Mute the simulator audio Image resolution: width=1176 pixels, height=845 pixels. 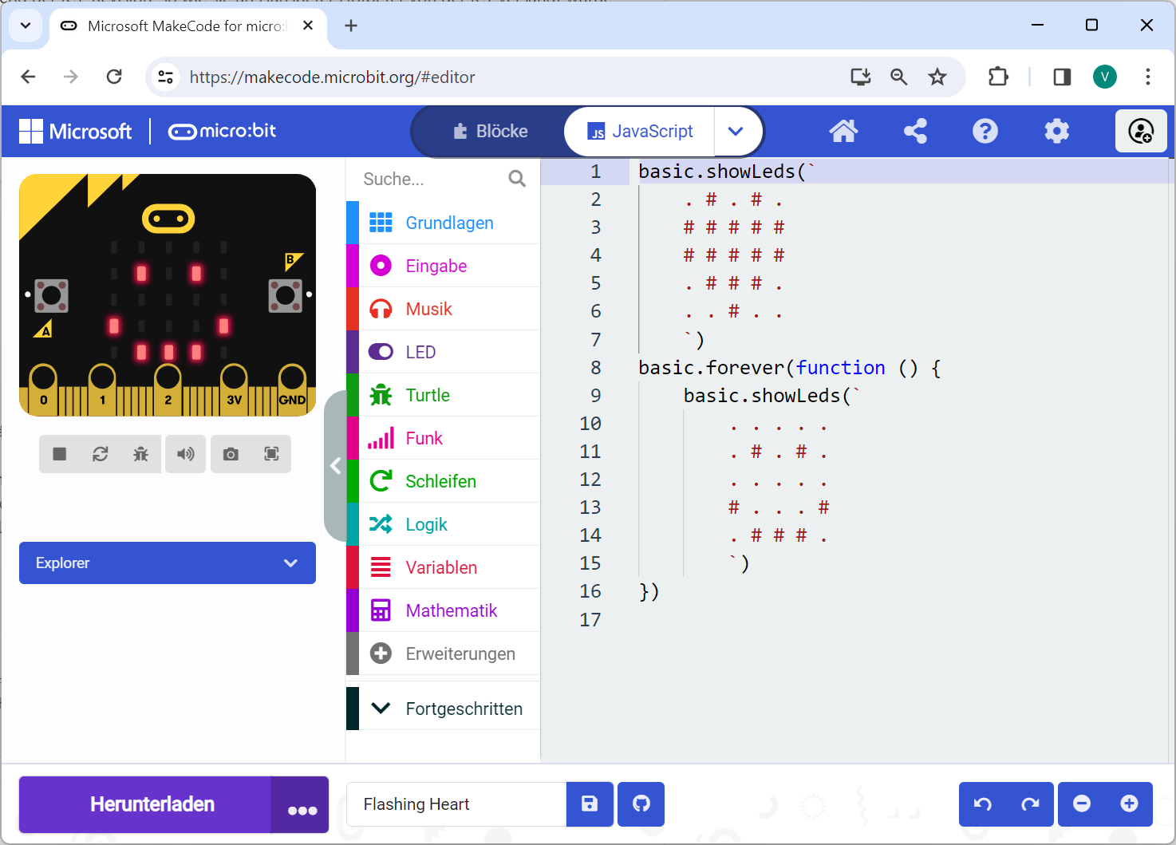[x=186, y=454]
